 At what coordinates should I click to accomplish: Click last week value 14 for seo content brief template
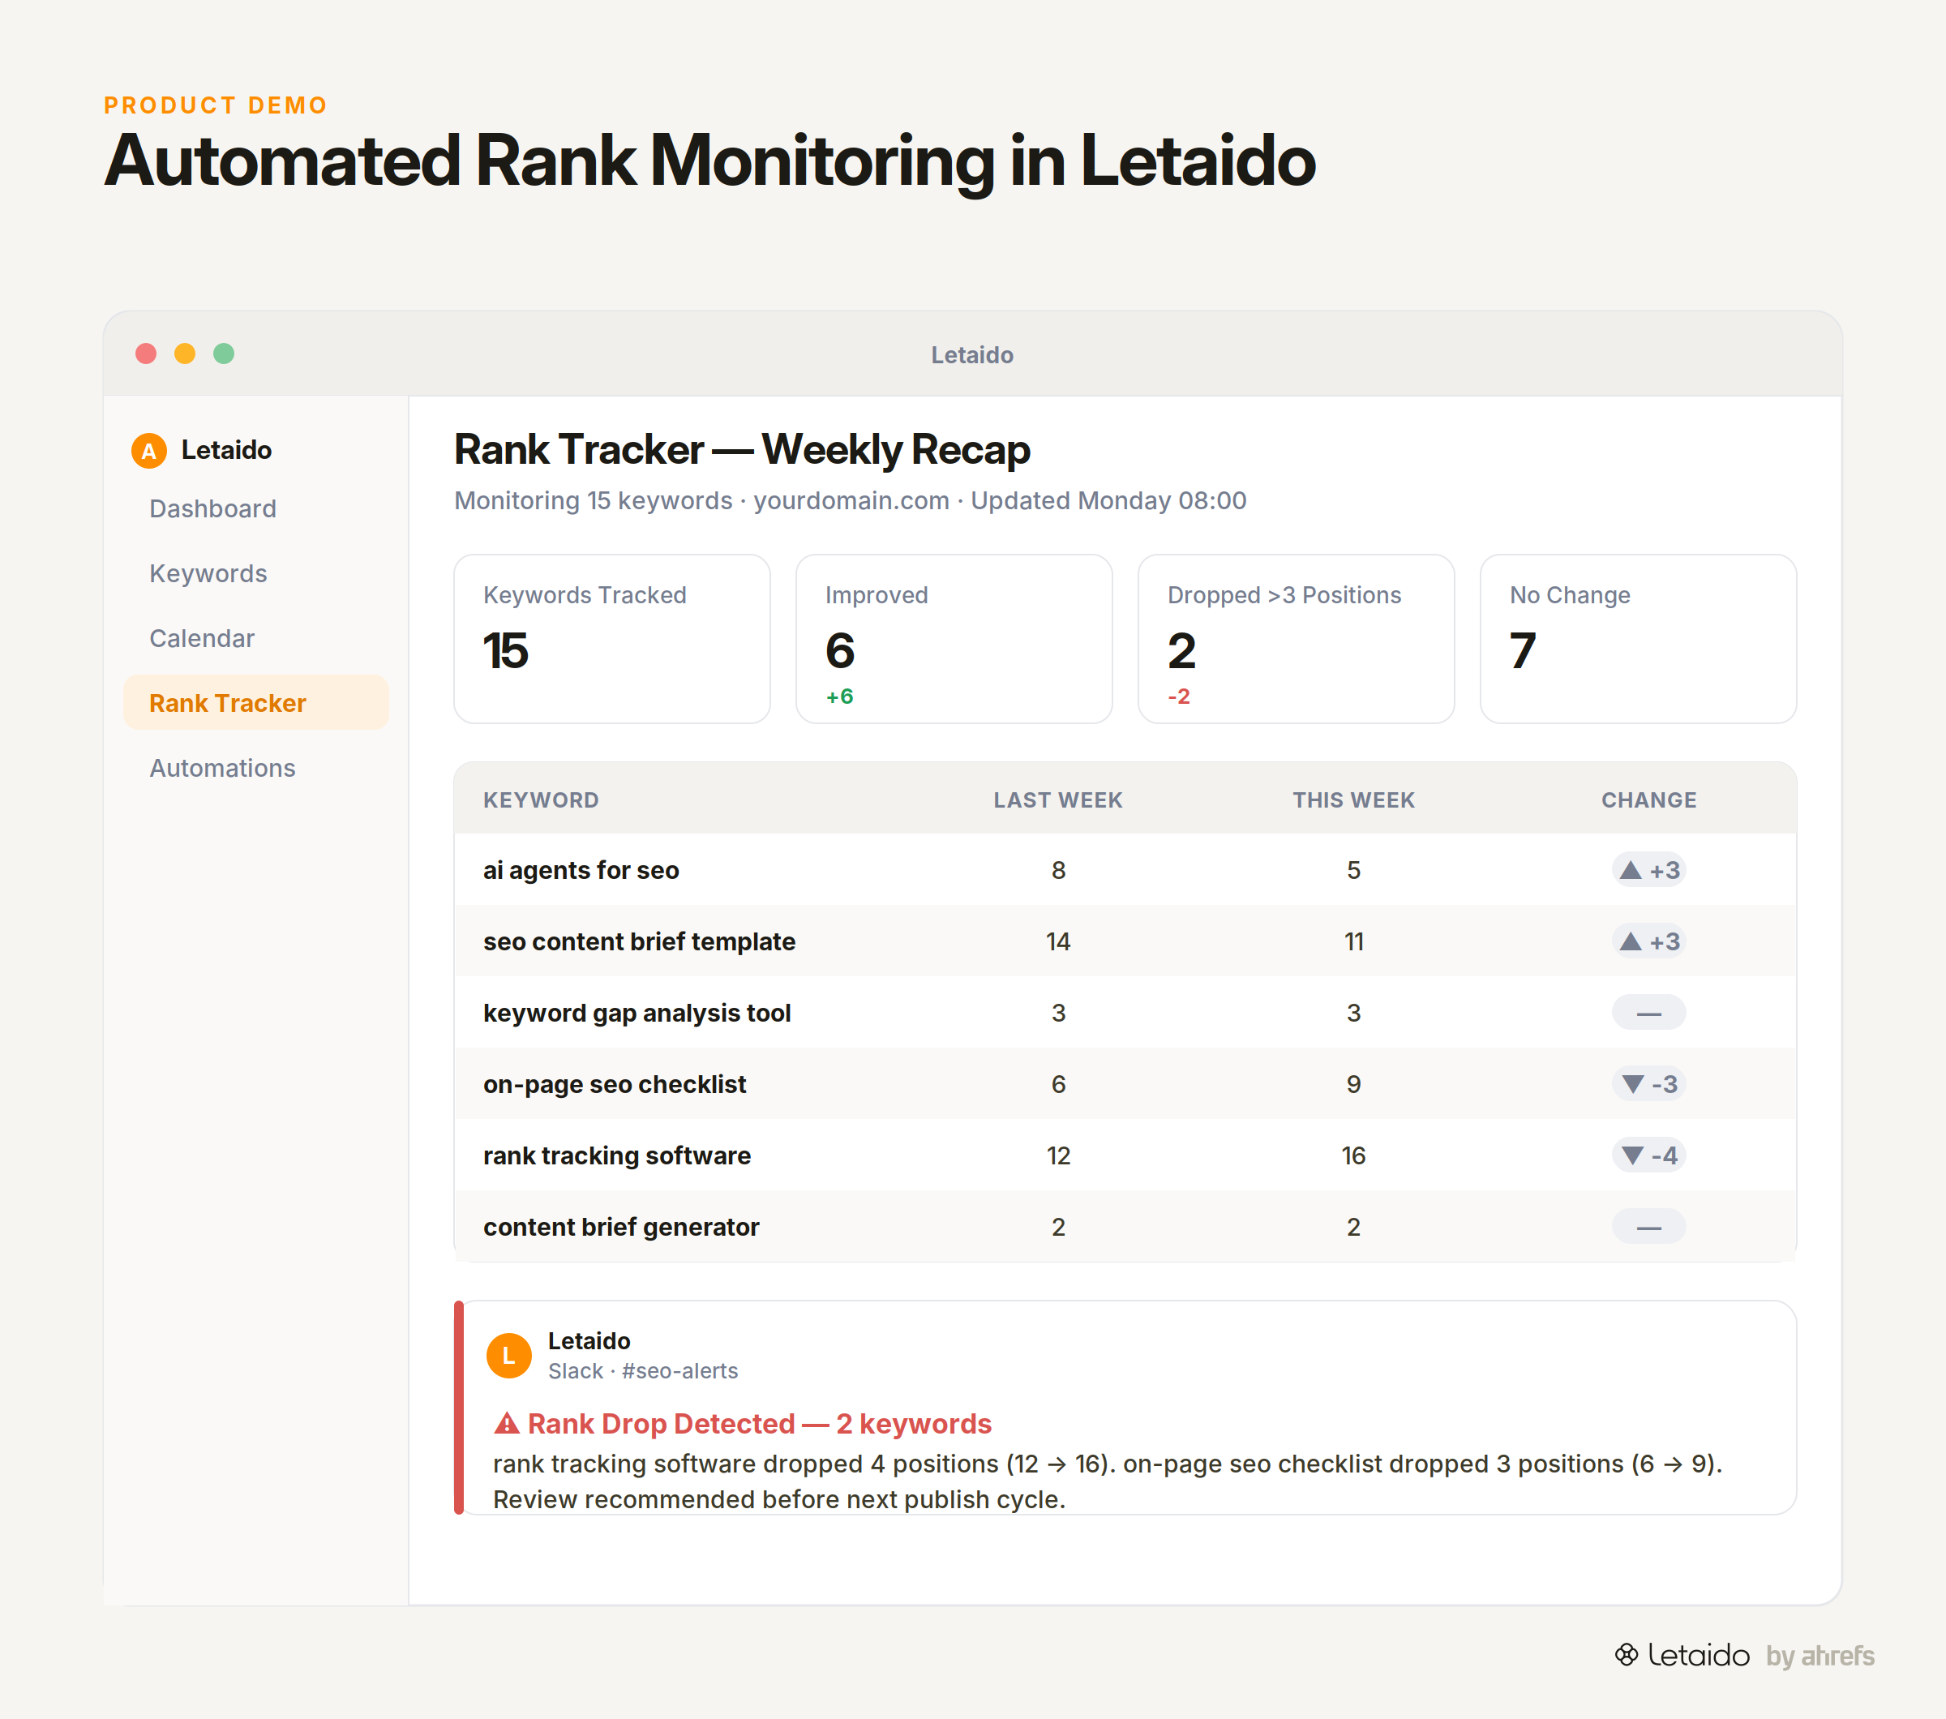tap(1058, 941)
